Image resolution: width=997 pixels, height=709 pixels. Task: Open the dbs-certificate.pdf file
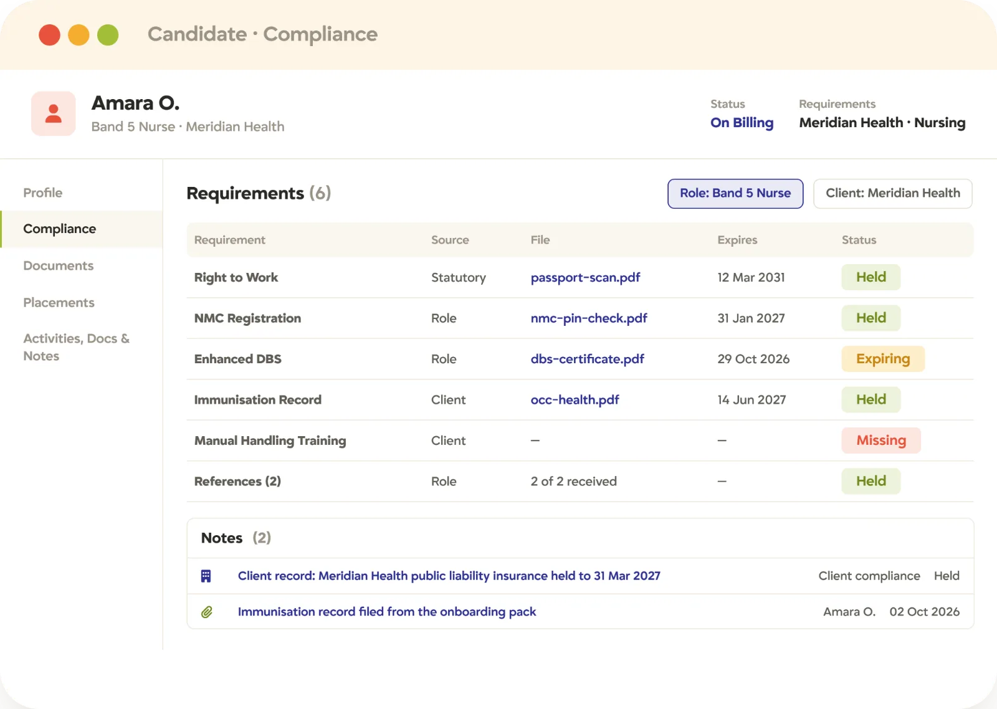[x=587, y=359]
